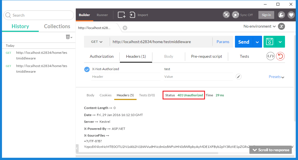Select the History sidebar tab

20,26
